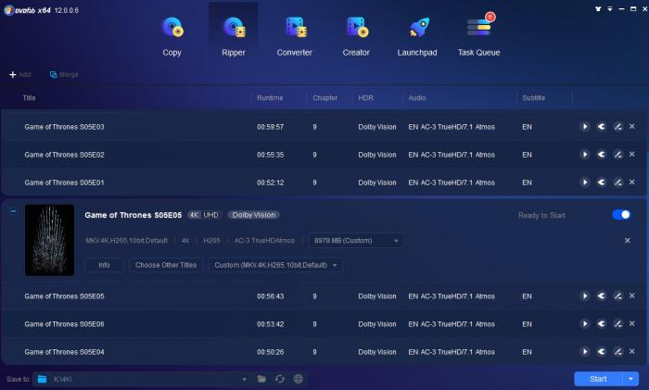
Task: Open video edit icon for S05E06
Action: [x=618, y=323]
